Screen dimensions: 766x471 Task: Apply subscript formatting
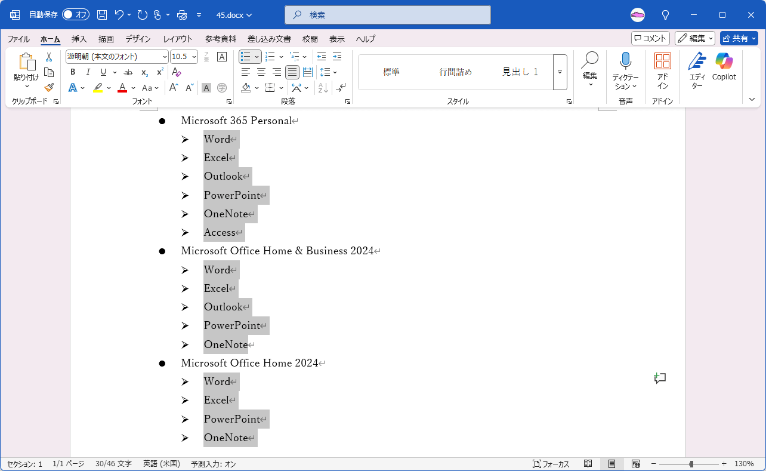click(x=144, y=72)
